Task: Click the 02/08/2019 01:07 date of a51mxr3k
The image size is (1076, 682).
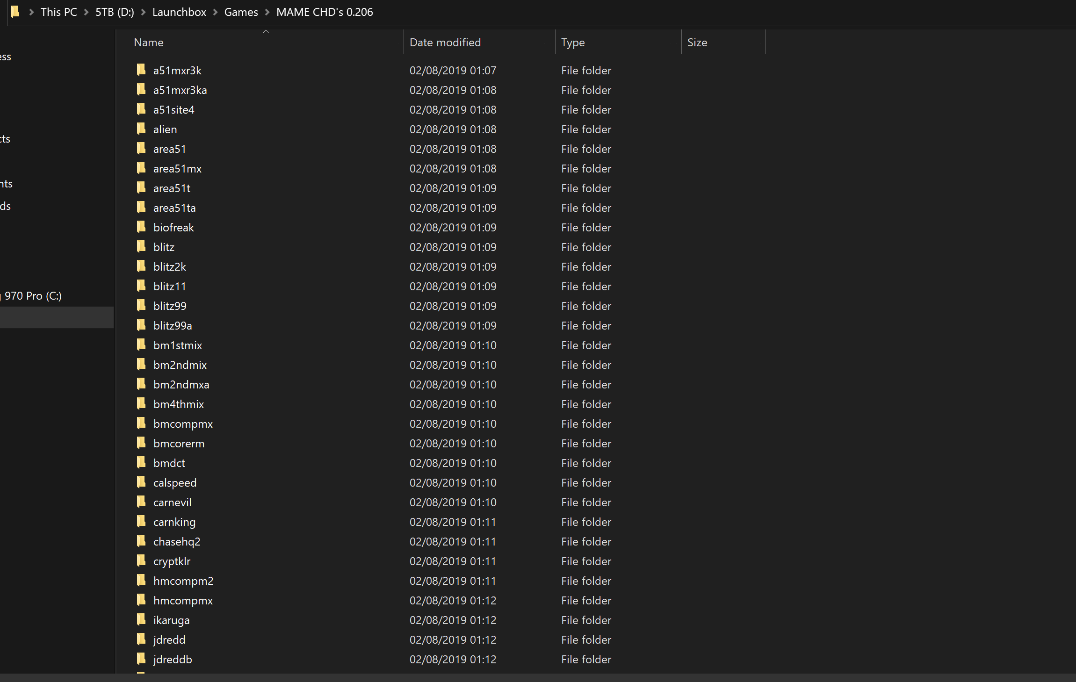Action: pyautogui.click(x=453, y=71)
